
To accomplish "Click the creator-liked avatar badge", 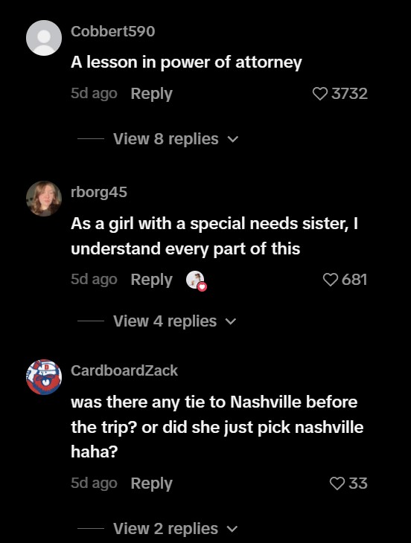I will [x=196, y=280].
